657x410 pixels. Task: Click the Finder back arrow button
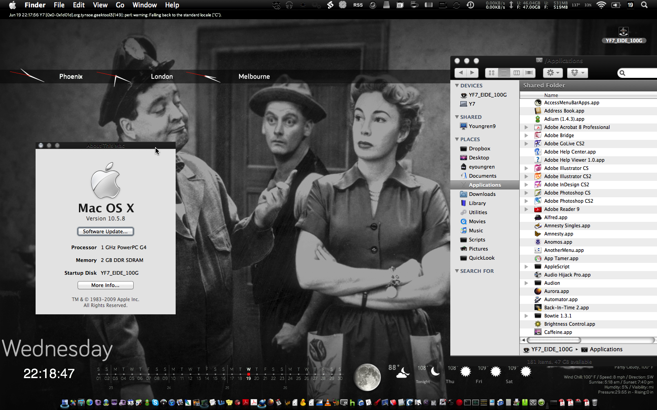pyautogui.click(x=461, y=72)
